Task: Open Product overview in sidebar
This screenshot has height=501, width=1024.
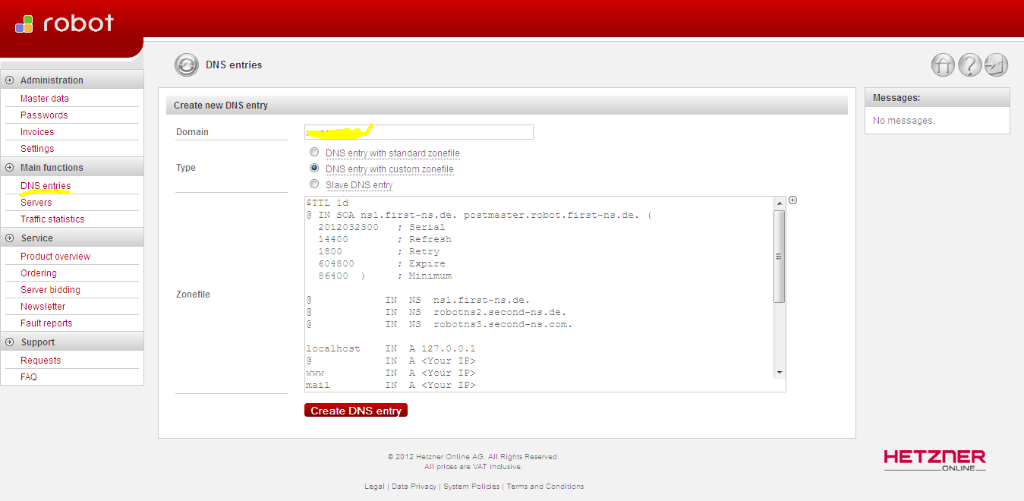Action: coord(55,257)
